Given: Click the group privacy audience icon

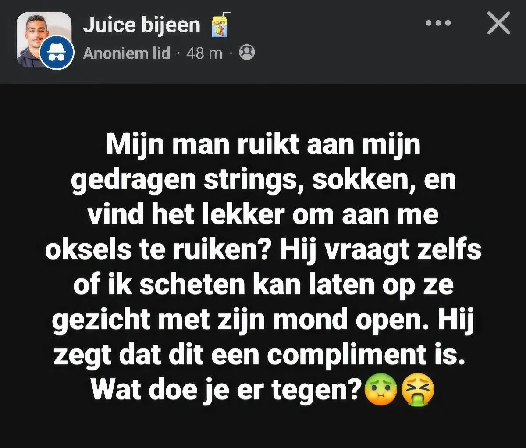Looking at the screenshot, I should pyautogui.click(x=247, y=53).
